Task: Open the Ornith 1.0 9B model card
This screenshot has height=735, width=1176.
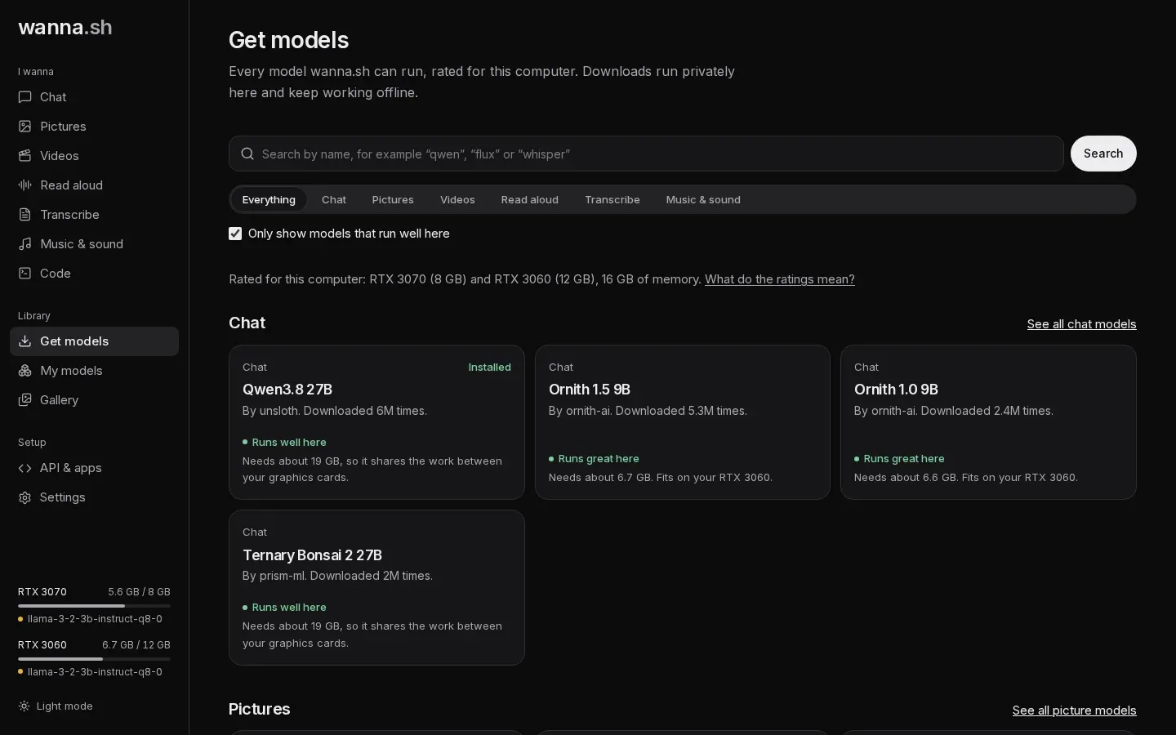Action: coord(988,422)
